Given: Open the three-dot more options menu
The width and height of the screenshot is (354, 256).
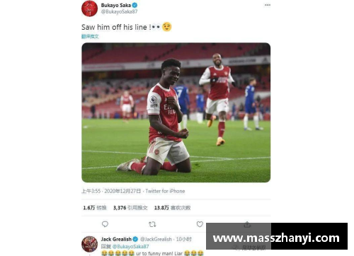Looking at the screenshot, I should 268,5.
